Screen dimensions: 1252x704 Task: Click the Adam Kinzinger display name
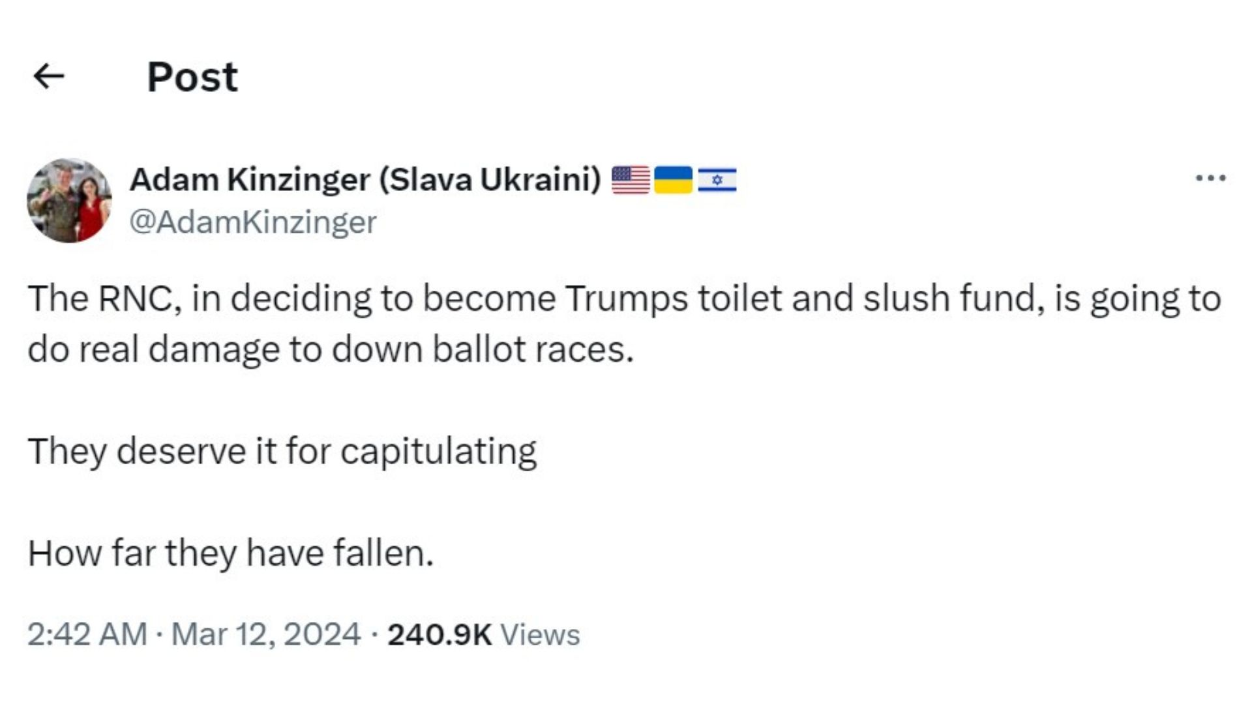coord(250,179)
